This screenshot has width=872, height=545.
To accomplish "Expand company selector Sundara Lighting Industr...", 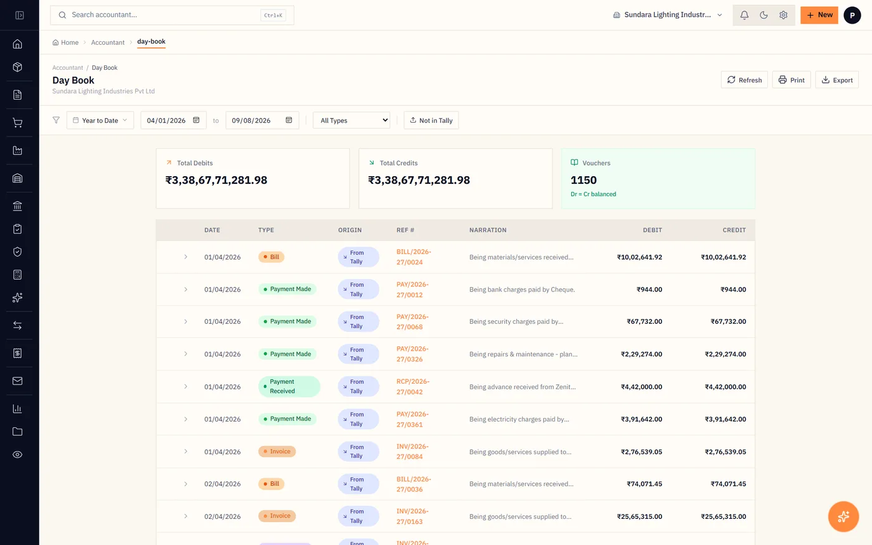I will point(668,15).
